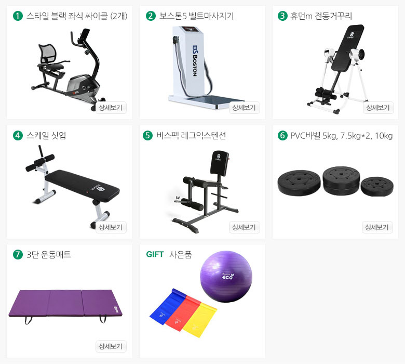Open 상세보기 for 3단 운동매트
This screenshot has width=405, height=364.
coord(111,346)
